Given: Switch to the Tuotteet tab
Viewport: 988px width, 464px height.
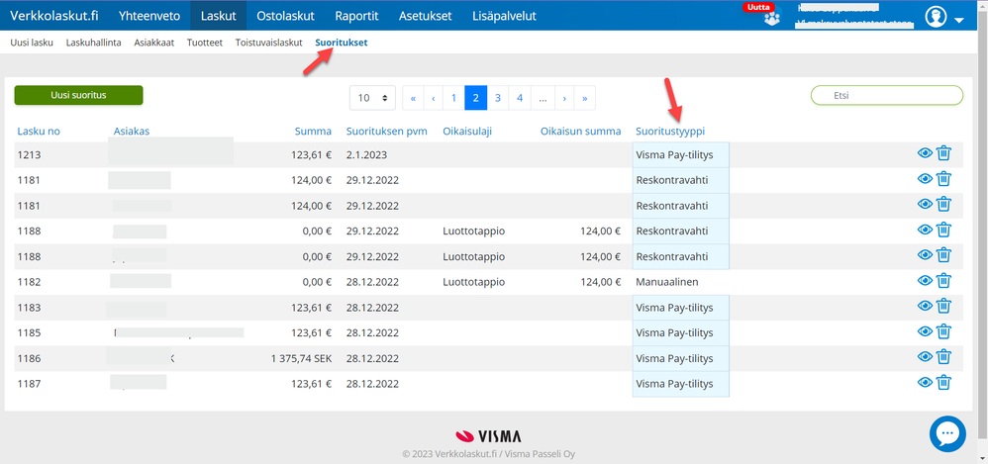Looking at the screenshot, I should coord(205,43).
